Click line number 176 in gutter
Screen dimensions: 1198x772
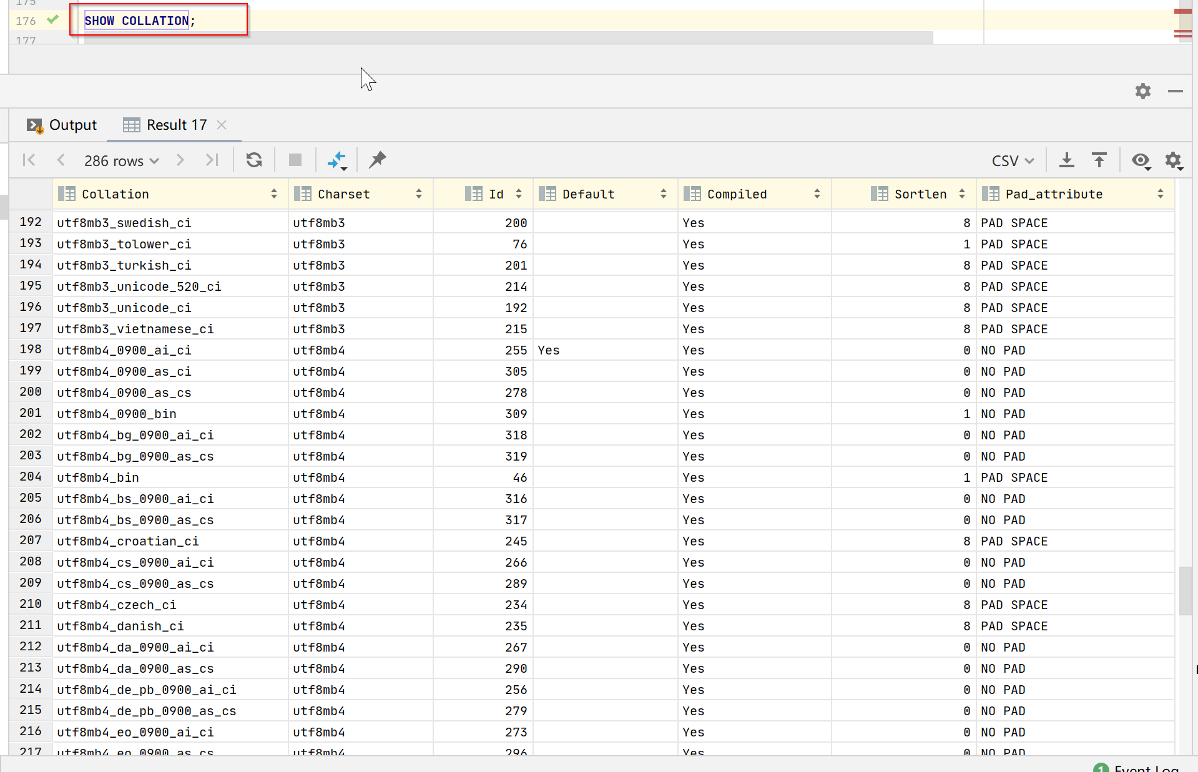[x=26, y=21]
